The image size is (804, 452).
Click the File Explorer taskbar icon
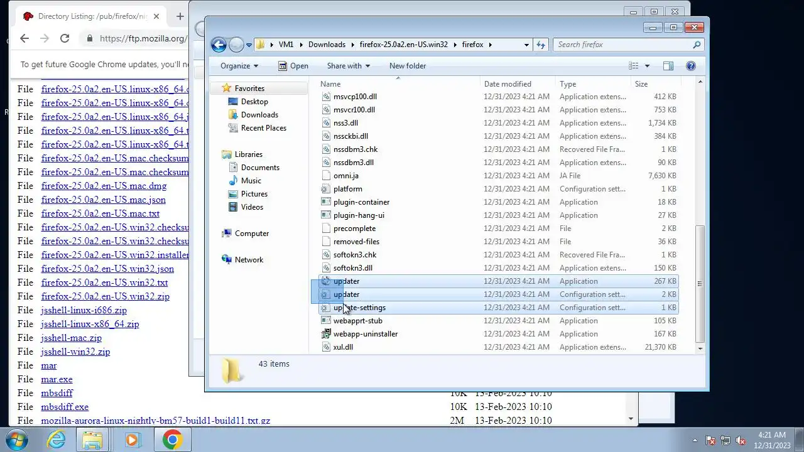pyautogui.click(x=93, y=439)
